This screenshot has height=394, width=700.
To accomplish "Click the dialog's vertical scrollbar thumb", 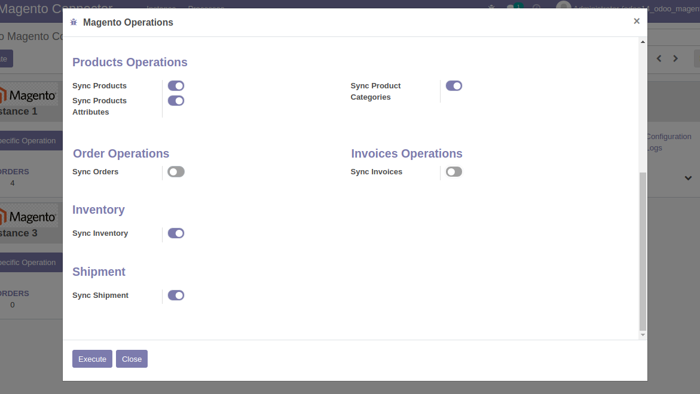I will tap(643, 251).
